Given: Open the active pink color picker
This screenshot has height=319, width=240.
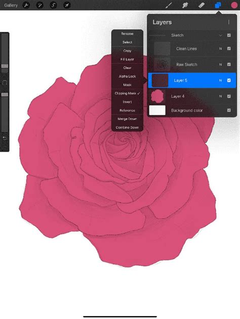Looking at the screenshot, I should tap(234, 5).
